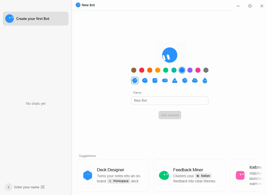Select the gray color swatch
This screenshot has height=195, width=267.
[206, 70]
